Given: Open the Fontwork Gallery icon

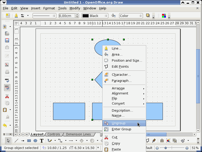Looking at the screenshot, I should (162, 141).
